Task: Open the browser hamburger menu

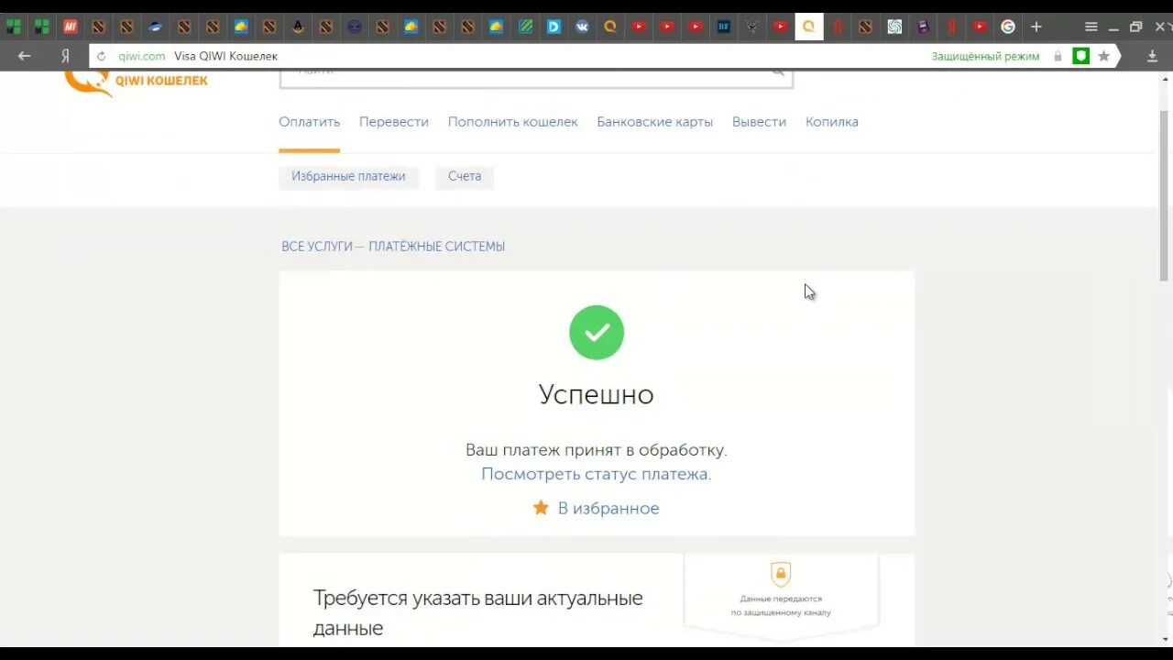Action: coord(1091,27)
